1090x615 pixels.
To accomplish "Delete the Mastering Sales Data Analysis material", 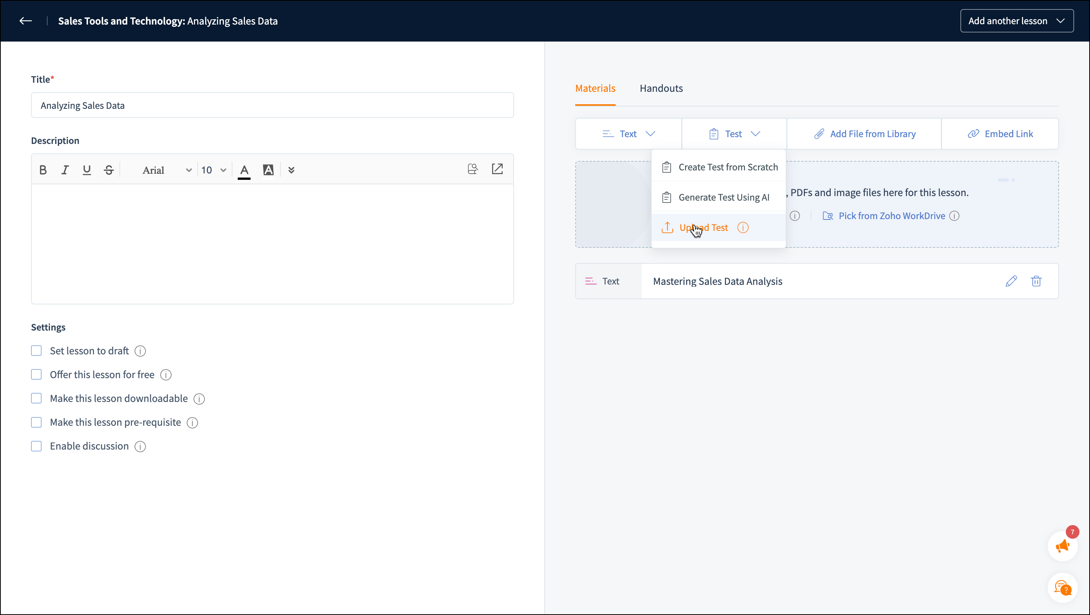I will click(x=1036, y=281).
